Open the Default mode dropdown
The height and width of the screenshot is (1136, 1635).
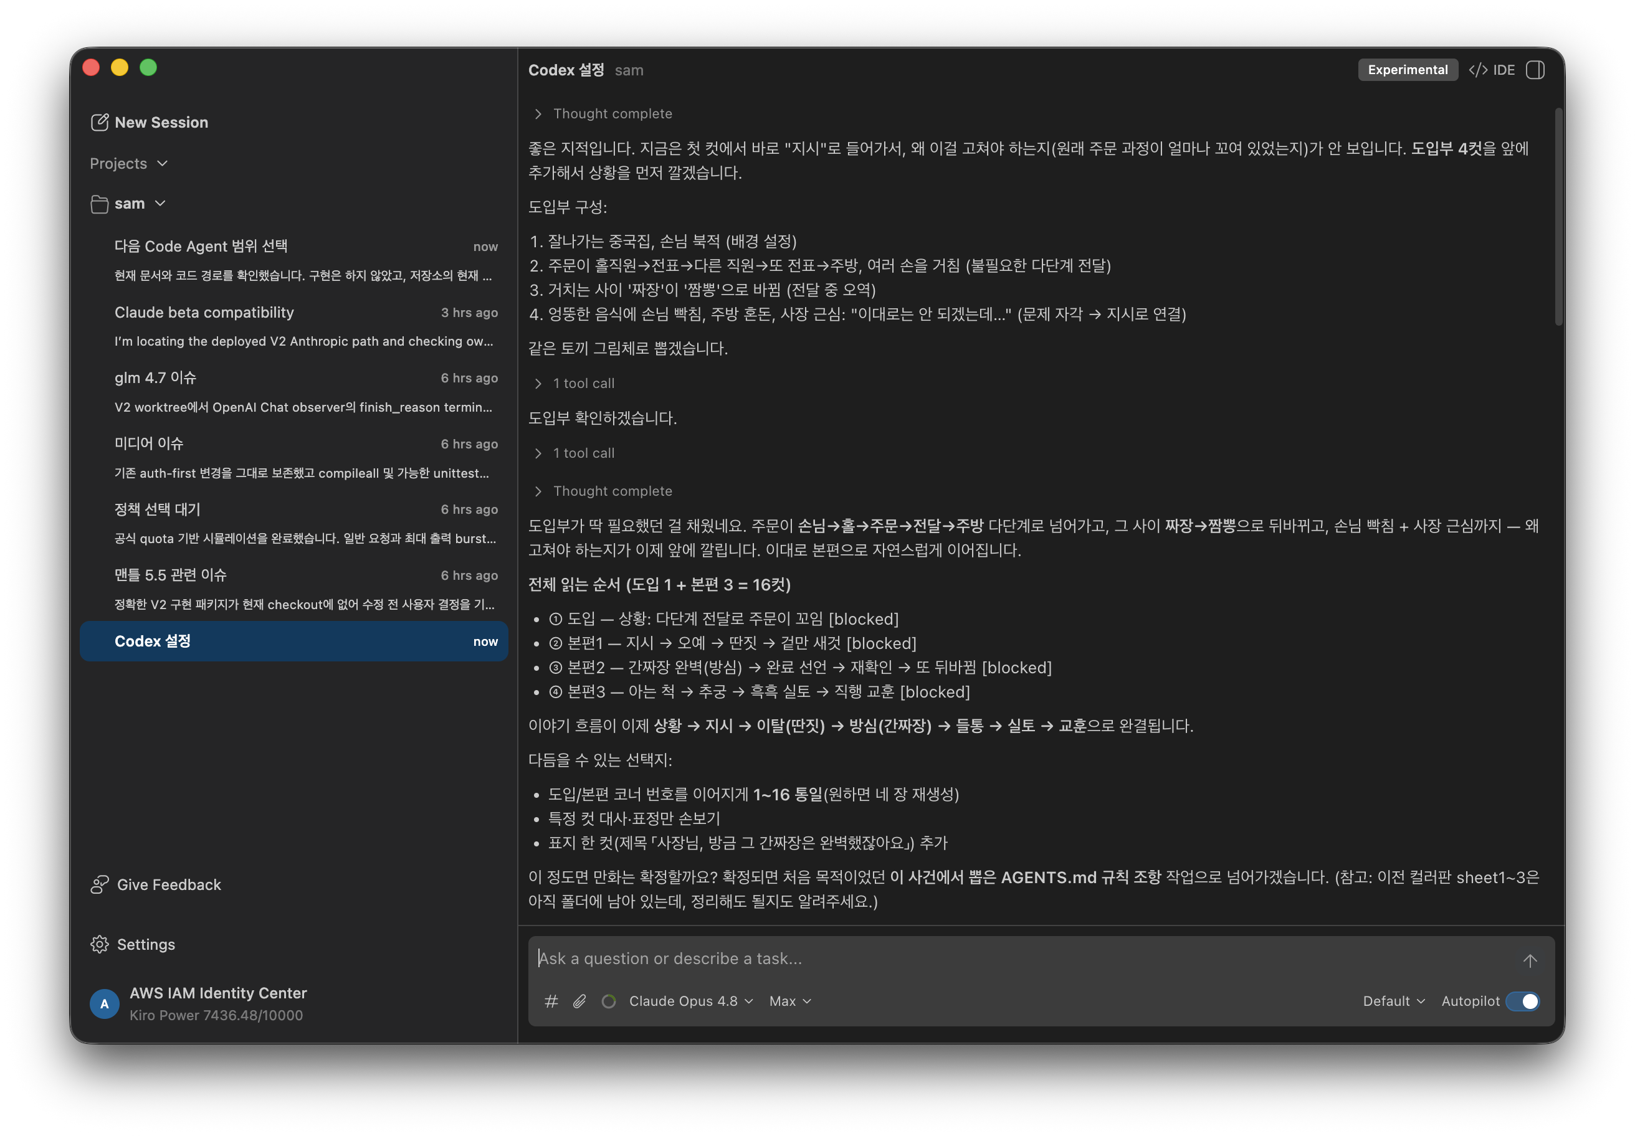tap(1394, 1001)
